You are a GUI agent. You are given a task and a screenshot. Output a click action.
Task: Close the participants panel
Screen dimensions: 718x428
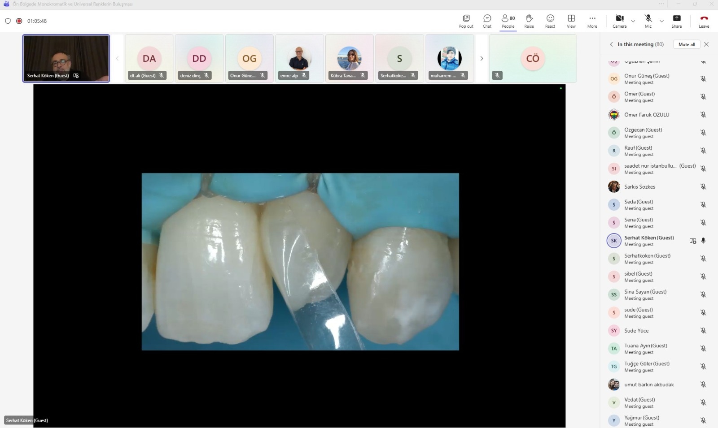click(706, 44)
